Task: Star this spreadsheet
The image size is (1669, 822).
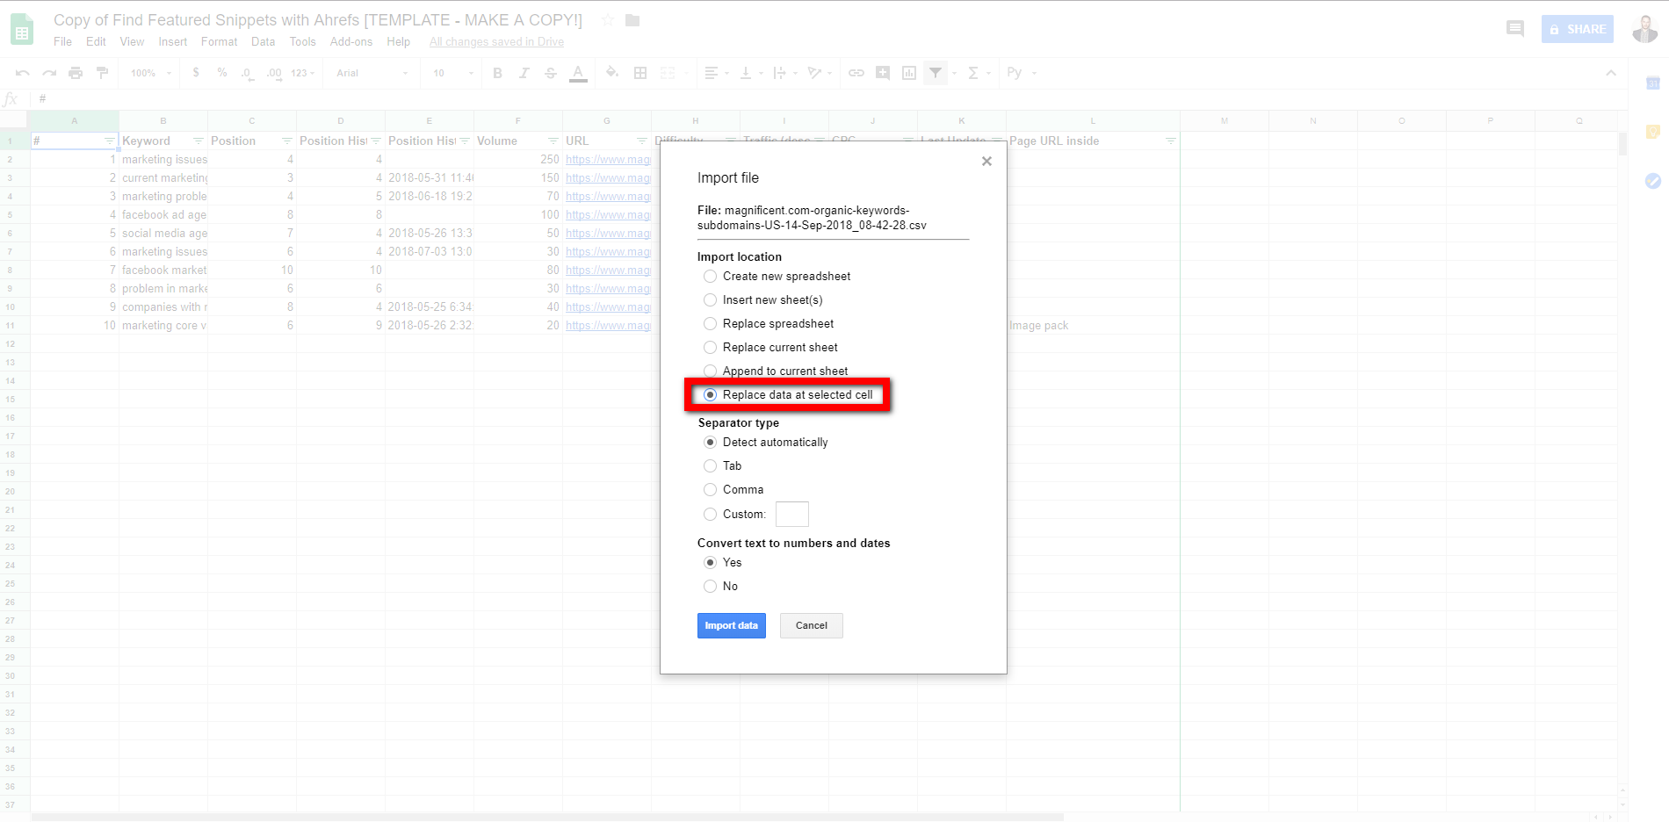Action: tap(607, 20)
